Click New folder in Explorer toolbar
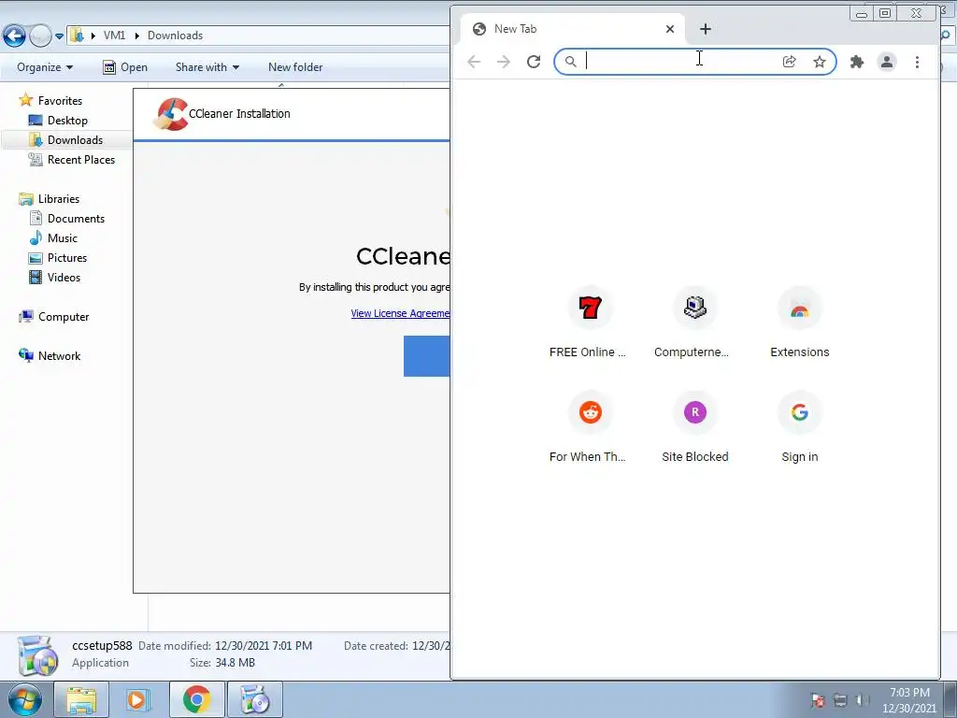957x718 pixels. click(x=295, y=67)
